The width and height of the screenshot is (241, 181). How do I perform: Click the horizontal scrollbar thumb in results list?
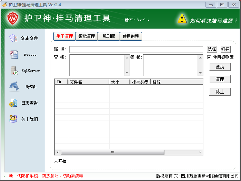pos(113,152)
